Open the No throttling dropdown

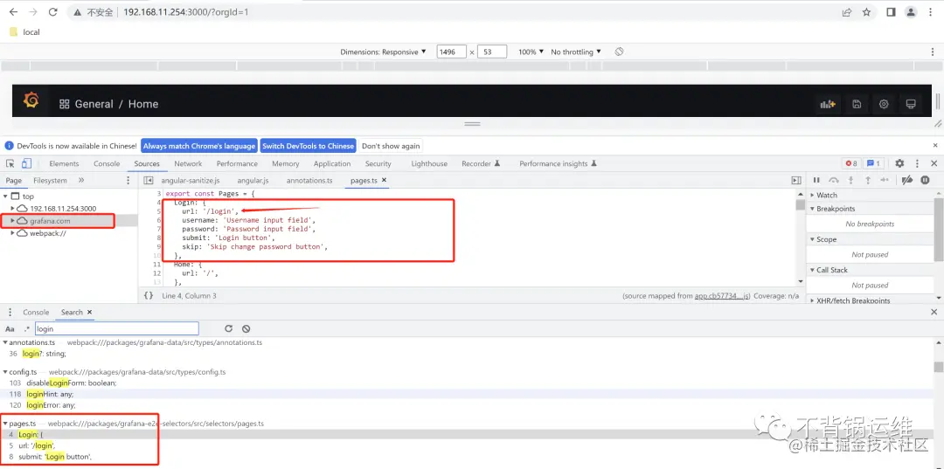tap(576, 52)
